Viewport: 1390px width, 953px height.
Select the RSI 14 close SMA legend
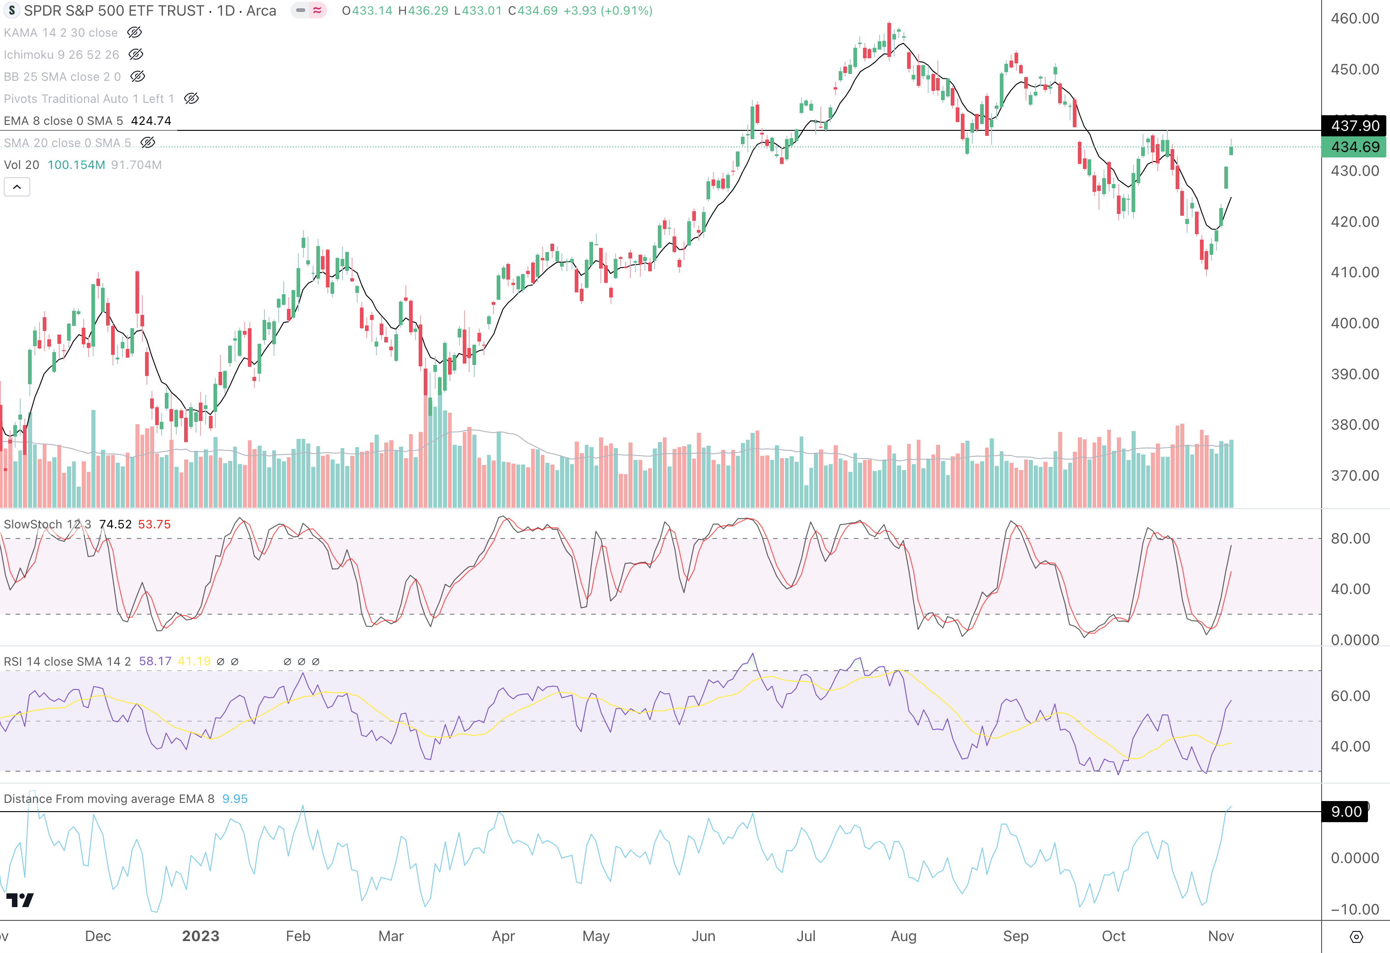coord(67,661)
